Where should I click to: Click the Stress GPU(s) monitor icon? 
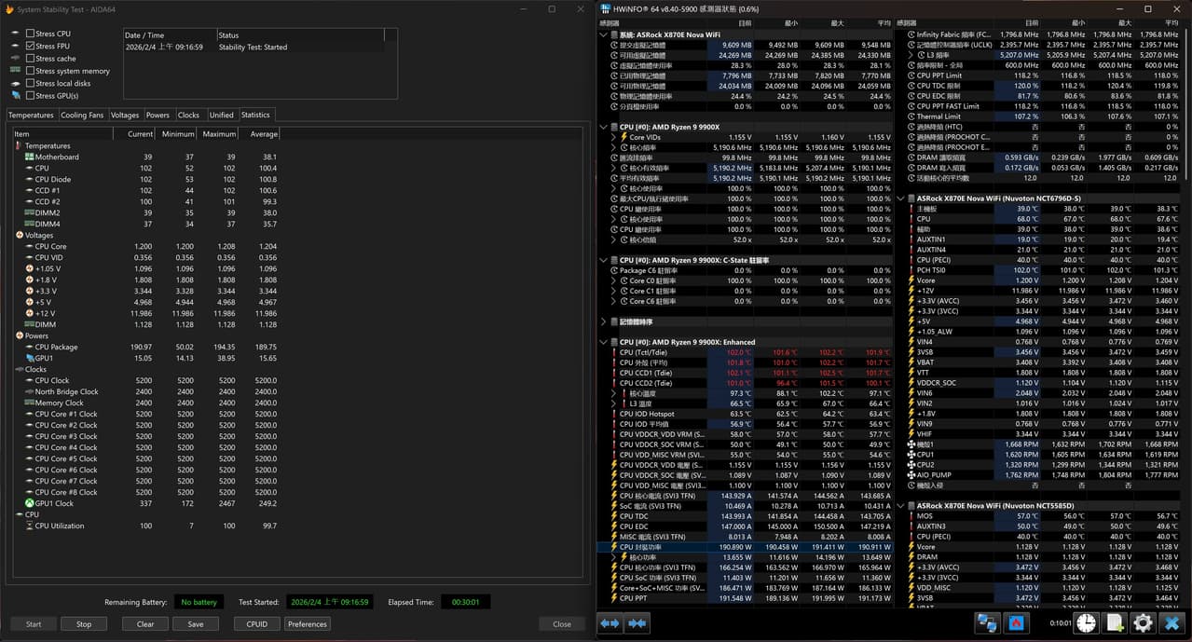tap(16, 95)
